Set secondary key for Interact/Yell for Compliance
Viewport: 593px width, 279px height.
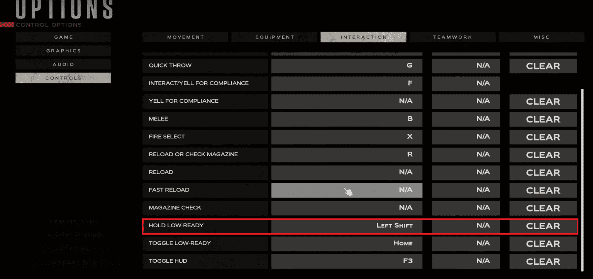click(x=466, y=83)
